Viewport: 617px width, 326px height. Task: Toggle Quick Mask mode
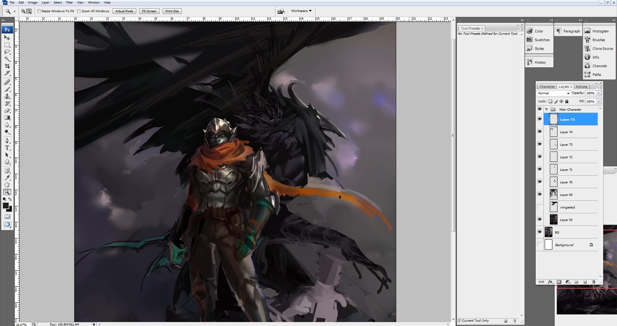7,216
